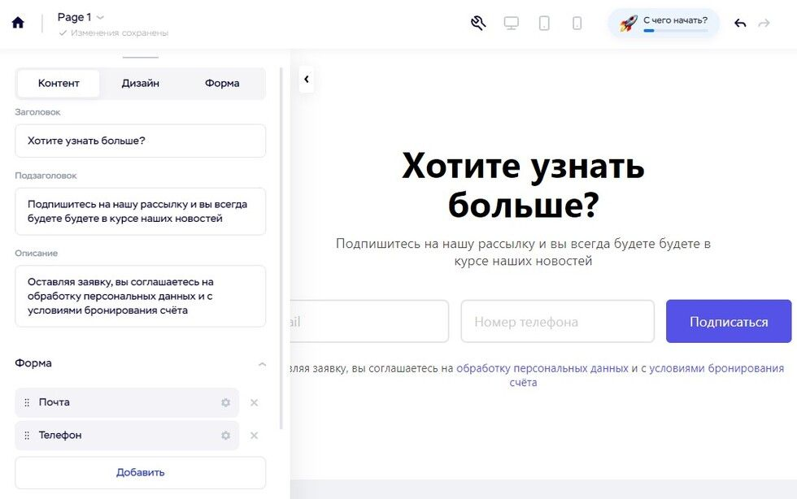
Task: Open settings gear for Почта field
Action: click(226, 402)
